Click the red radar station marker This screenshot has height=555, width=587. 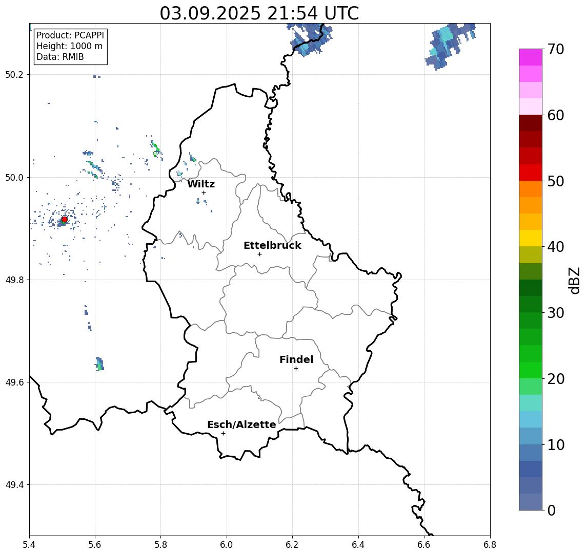[x=65, y=220]
